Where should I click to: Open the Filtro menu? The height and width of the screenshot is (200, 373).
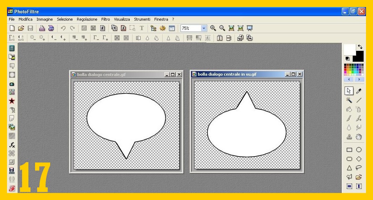point(106,19)
